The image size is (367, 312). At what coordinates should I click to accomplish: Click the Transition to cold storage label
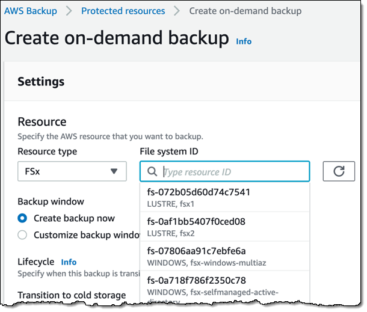point(72,295)
